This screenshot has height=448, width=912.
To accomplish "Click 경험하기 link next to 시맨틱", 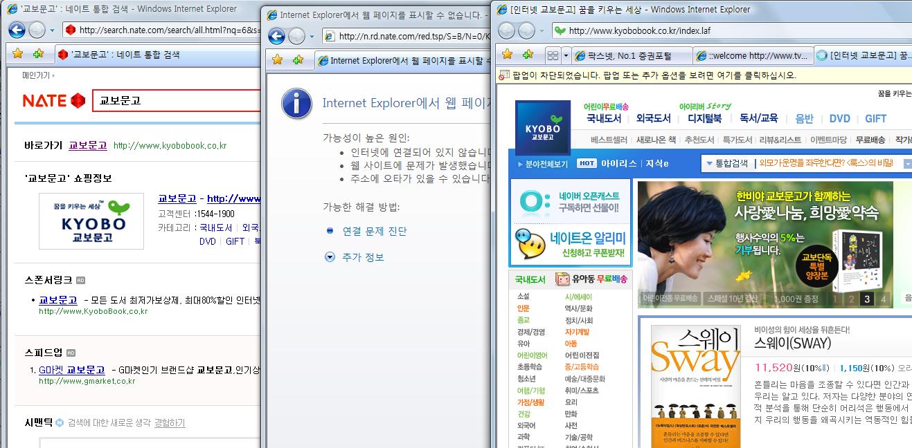I will (170, 422).
